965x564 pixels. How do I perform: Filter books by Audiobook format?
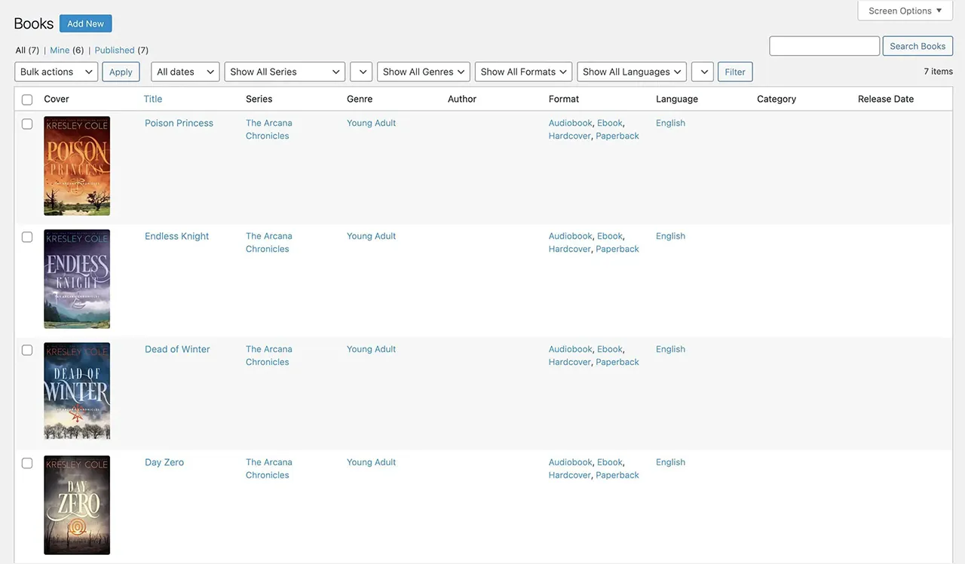pyautogui.click(x=569, y=122)
